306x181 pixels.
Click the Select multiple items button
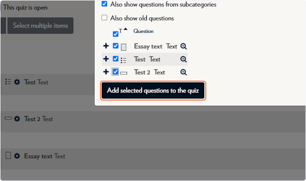(40, 26)
